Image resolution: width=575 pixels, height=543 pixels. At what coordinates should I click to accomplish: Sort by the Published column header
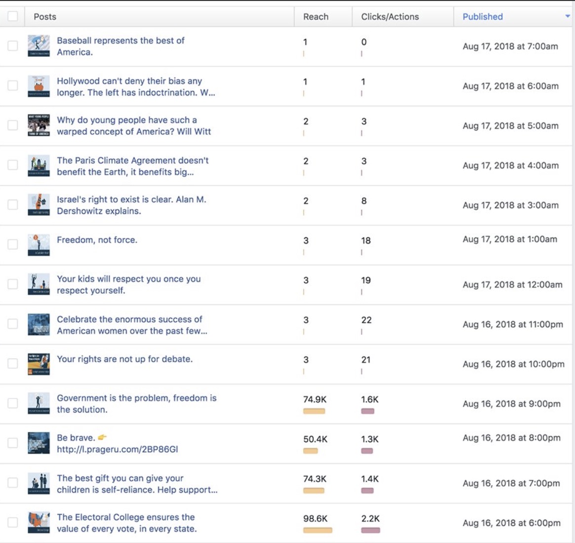coord(482,17)
